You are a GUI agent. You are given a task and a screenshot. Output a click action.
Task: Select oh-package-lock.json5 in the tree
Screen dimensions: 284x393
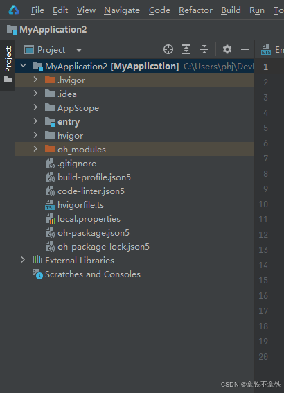(x=103, y=247)
